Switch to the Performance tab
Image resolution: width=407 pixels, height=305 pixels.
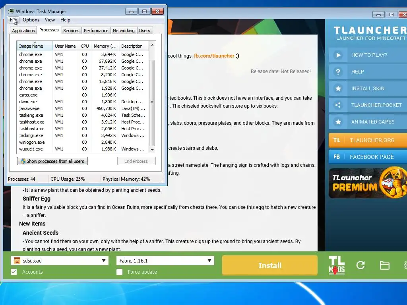[x=96, y=31]
